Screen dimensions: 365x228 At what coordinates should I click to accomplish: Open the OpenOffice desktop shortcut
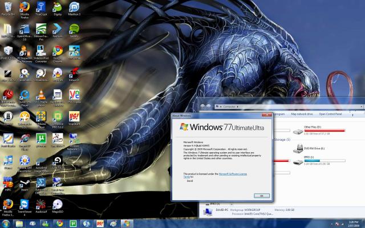[x=25, y=32]
